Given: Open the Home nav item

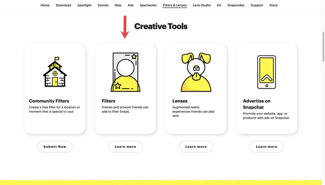Looking at the screenshot, I should (x=45, y=5).
